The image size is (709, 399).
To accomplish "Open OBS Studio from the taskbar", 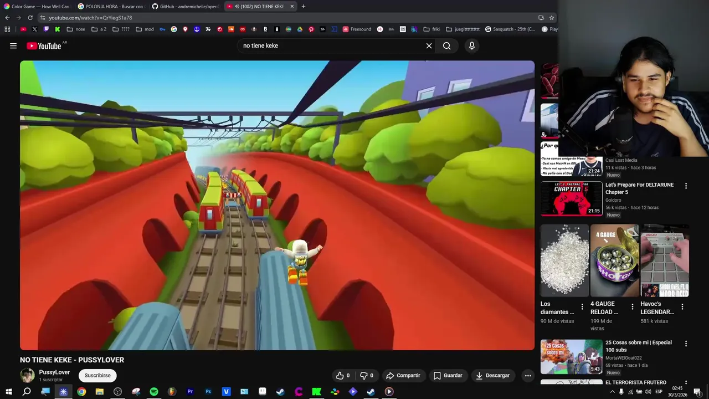I will click(117, 392).
